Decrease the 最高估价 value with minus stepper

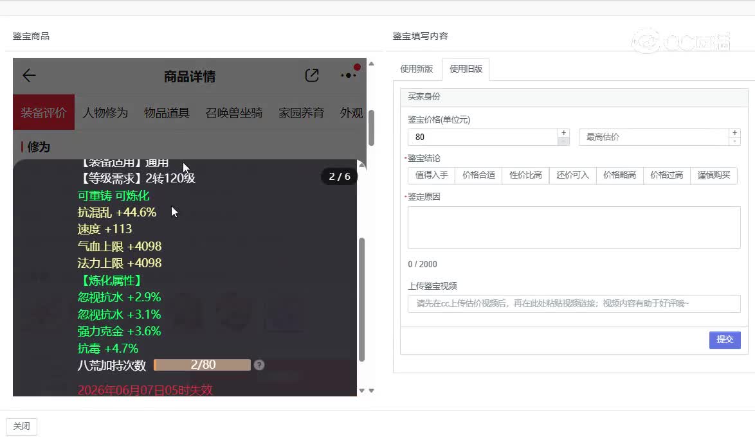click(x=735, y=141)
